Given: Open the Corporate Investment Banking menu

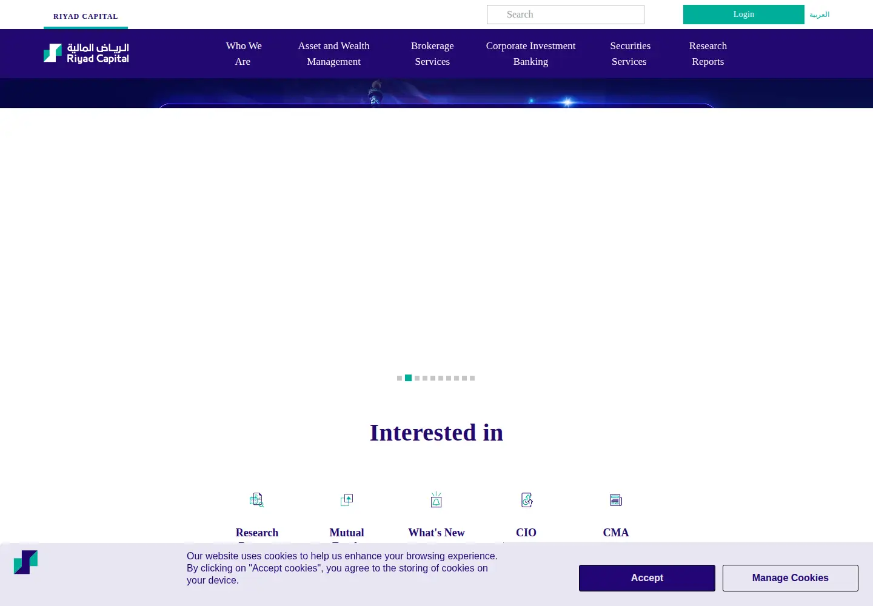Looking at the screenshot, I should (530, 53).
